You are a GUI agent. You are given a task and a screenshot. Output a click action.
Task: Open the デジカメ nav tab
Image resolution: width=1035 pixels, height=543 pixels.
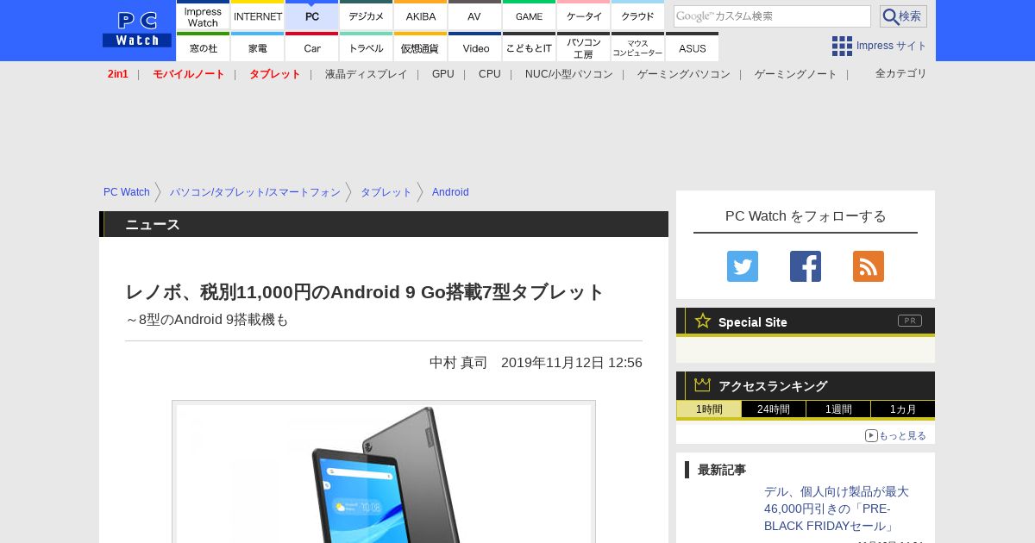coord(367,15)
